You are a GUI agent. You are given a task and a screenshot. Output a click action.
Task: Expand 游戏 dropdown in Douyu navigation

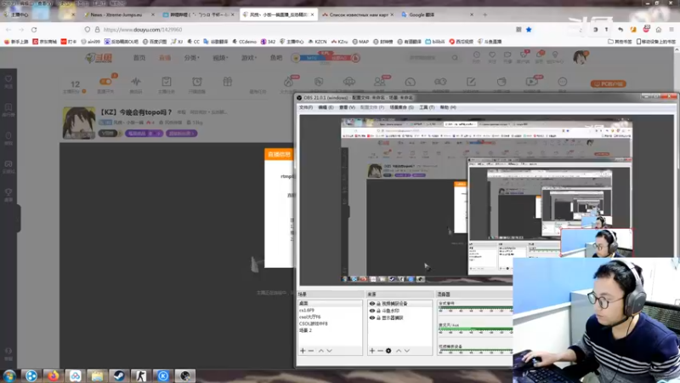point(249,58)
